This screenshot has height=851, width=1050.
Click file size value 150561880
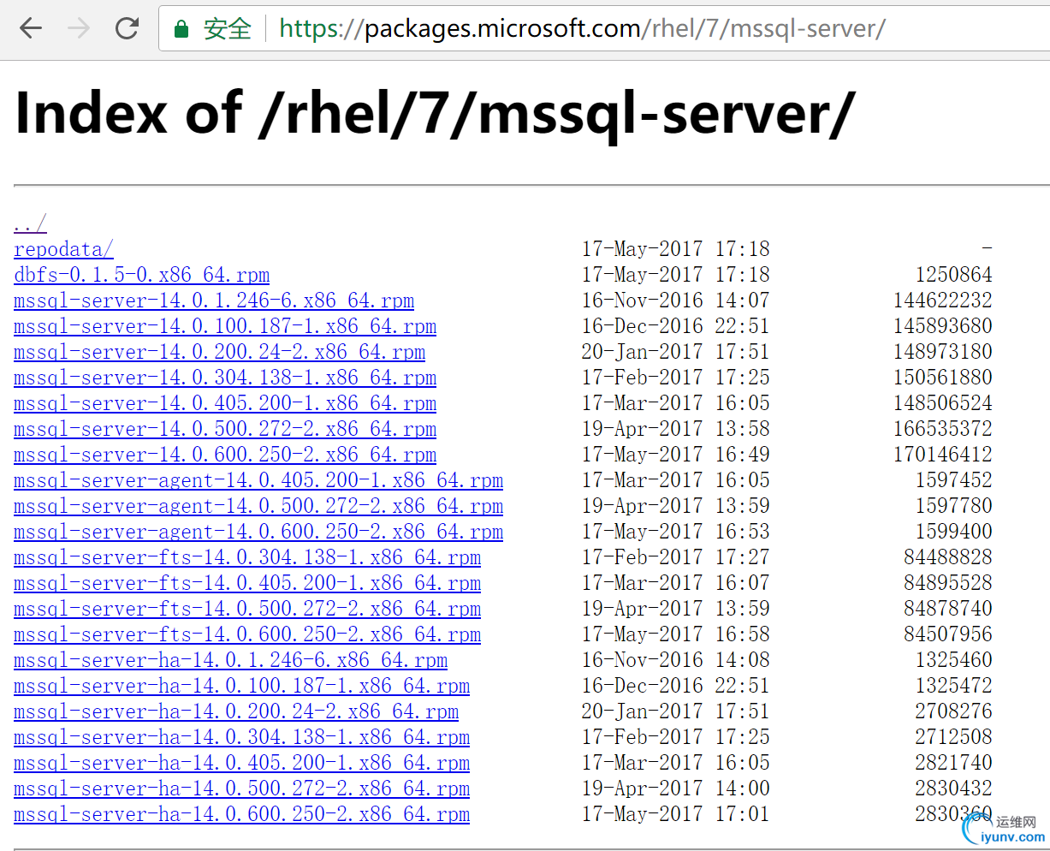coord(942,378)
